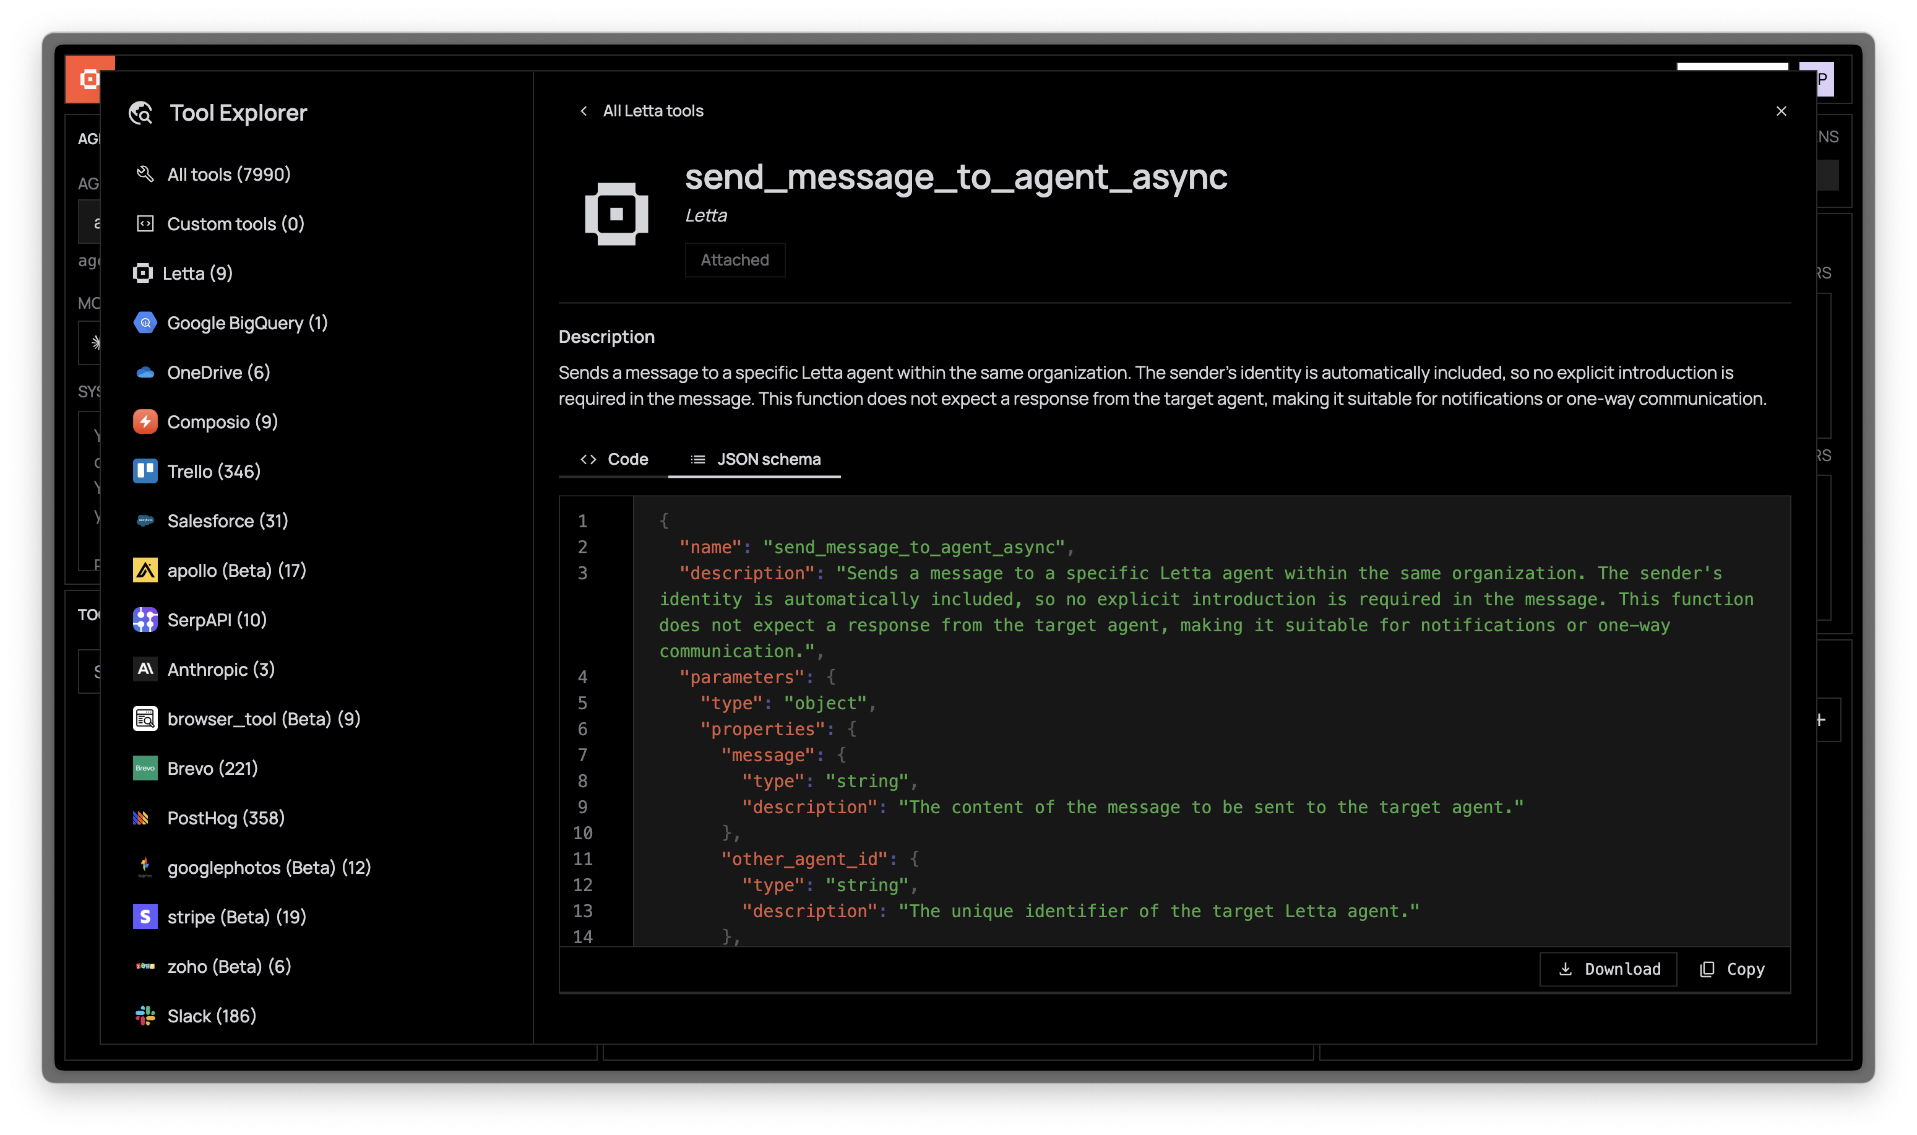Close the Tool Explorer dialog
Viewport: 1917px width, 1135px height.
tap(1781, 111)
